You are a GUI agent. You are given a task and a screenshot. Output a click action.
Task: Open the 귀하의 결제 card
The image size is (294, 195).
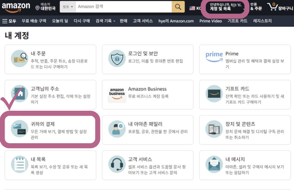point(50,130)
